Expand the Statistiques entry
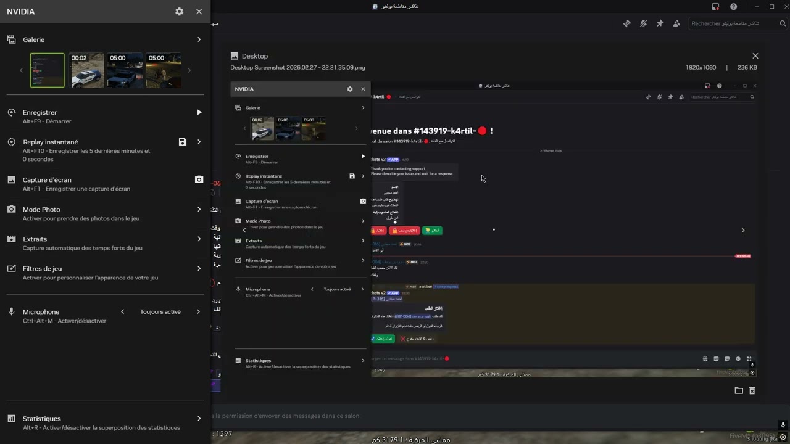Viewport: 790px width, 444px height. (199, 418)
